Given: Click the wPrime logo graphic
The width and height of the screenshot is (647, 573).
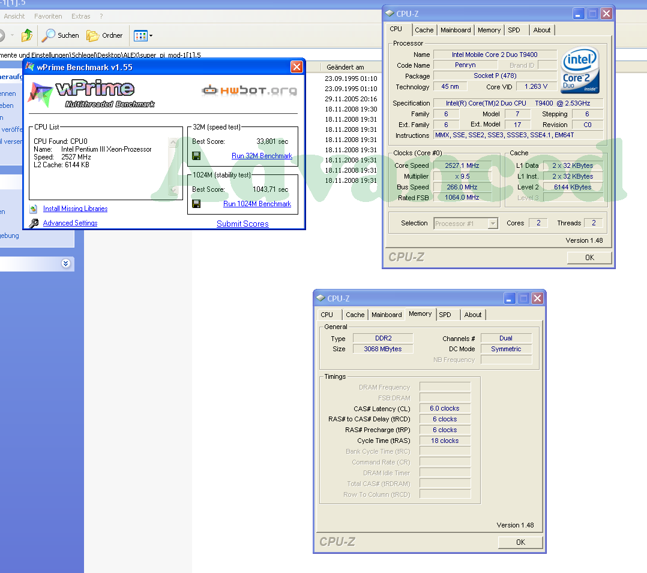Looking at the screenshot, I should click(x=92, y=94).
